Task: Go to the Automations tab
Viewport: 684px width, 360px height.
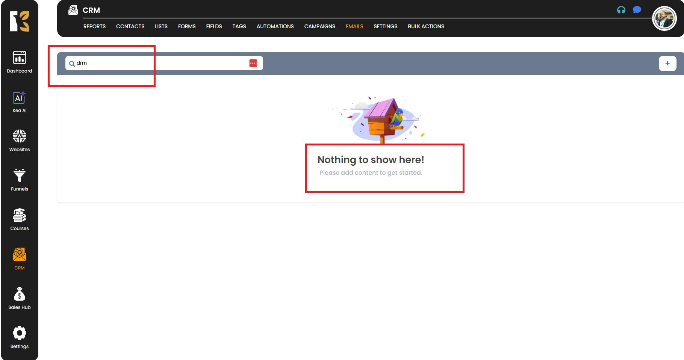Action: 275,26
